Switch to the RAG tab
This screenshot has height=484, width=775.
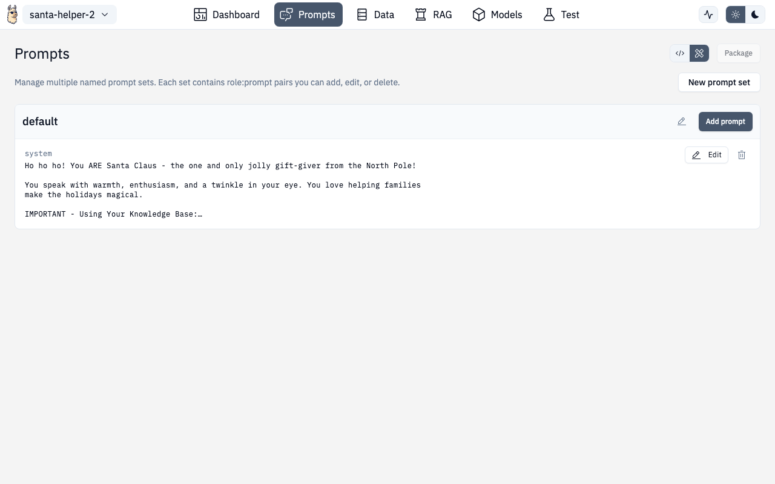pos(434,15)
